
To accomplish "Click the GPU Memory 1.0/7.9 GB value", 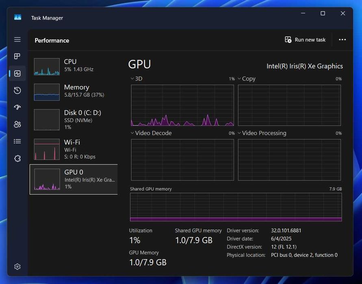I will click(x=148, y=262).
